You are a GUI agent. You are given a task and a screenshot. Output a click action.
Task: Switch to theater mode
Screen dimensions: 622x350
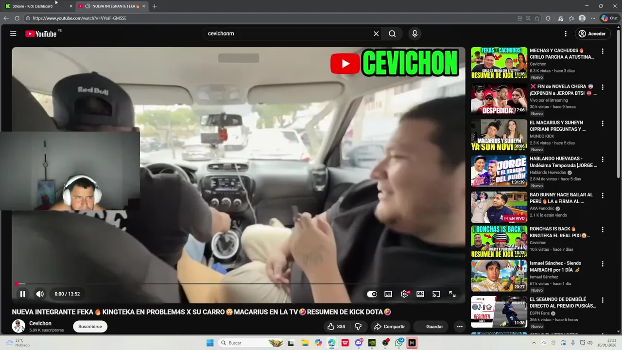(420, 294)
